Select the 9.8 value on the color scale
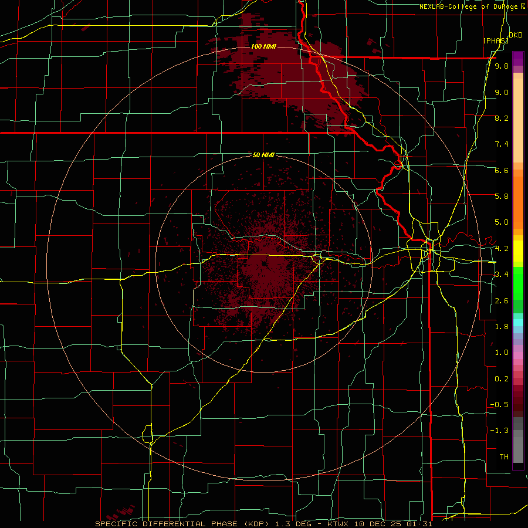This screenshot has width=528, height=528. [502, 66]
